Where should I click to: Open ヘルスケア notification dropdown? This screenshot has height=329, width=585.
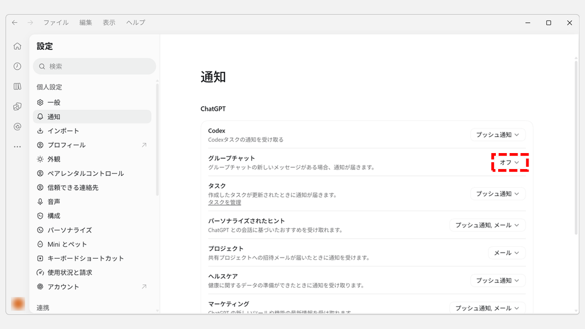click(x=498, y=280)
